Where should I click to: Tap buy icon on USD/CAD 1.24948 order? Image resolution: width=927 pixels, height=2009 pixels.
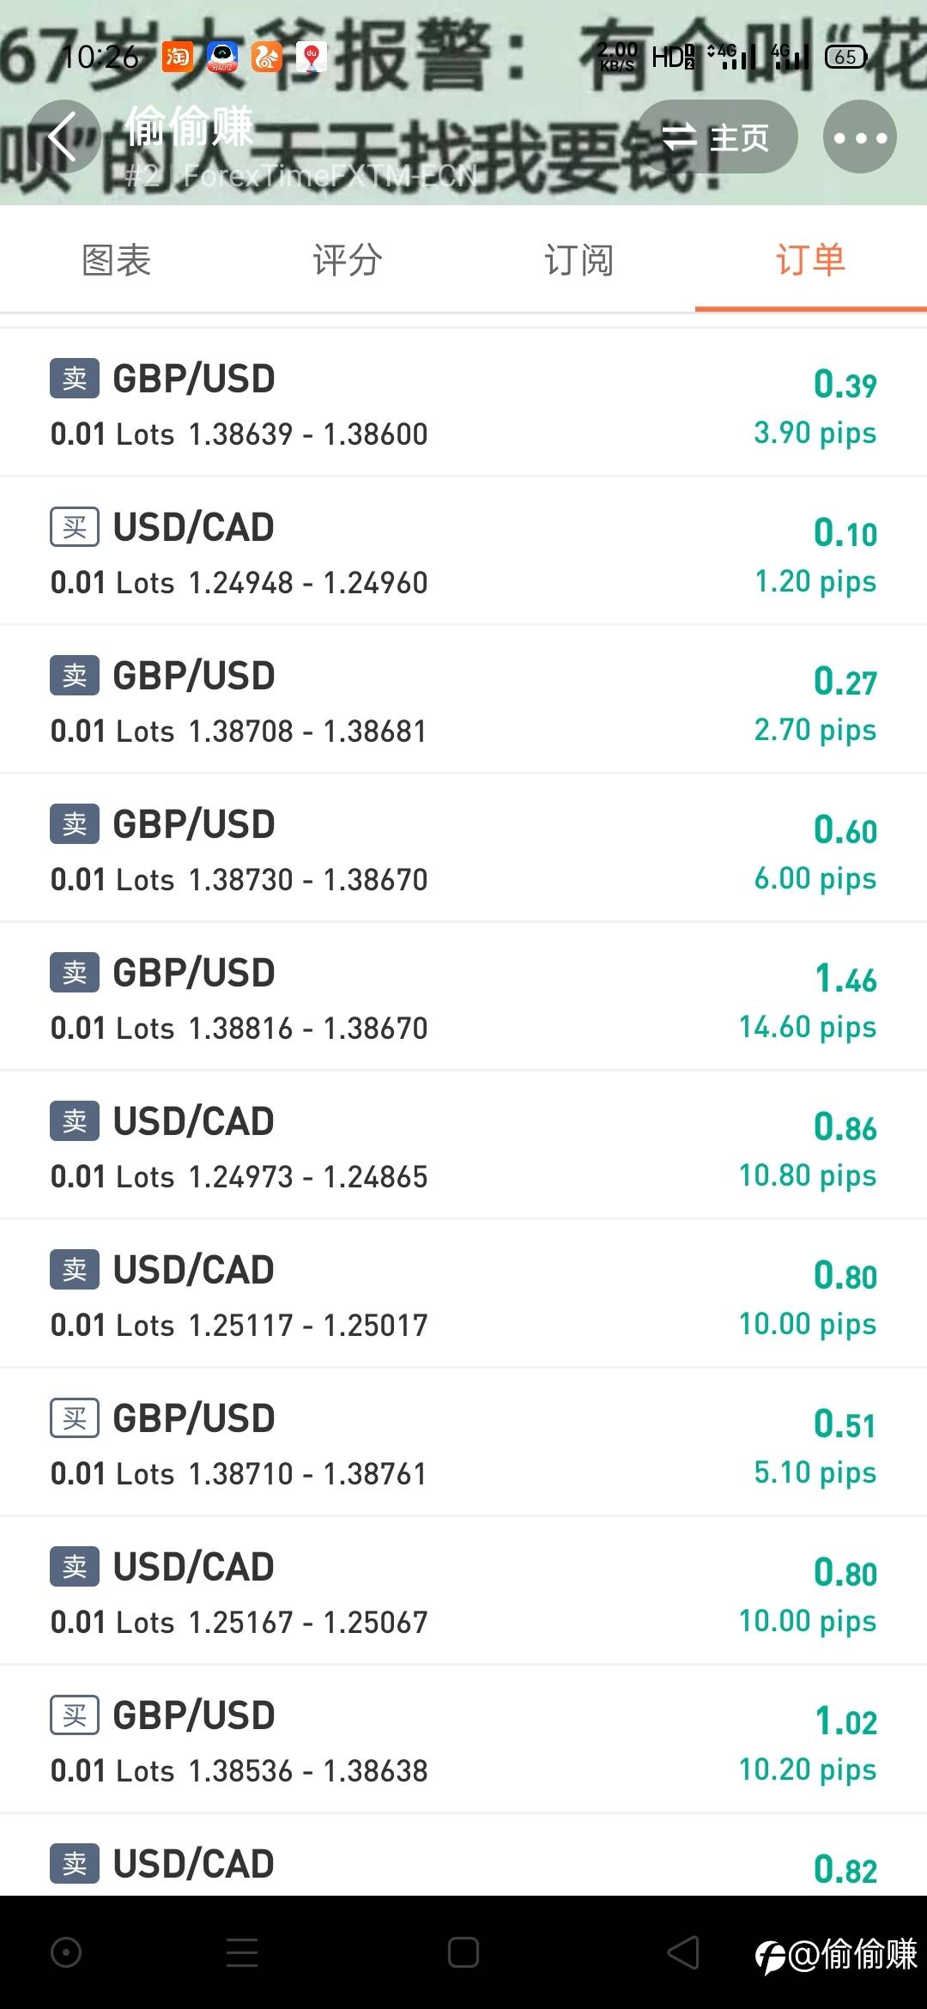[75, 527]
